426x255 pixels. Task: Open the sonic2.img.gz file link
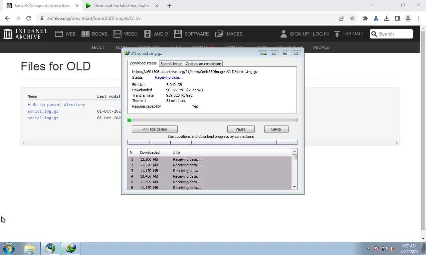(43, 118)
